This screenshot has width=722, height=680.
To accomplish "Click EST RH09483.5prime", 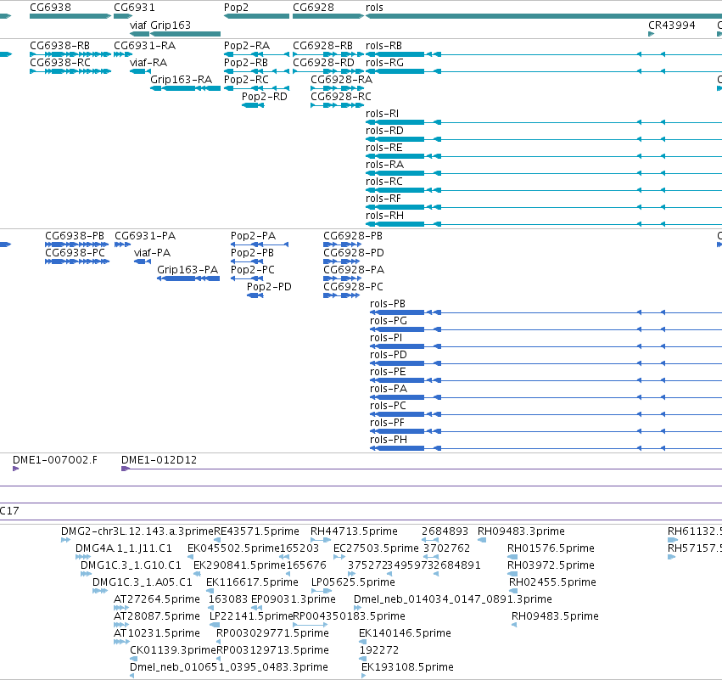I will point(514,625).
